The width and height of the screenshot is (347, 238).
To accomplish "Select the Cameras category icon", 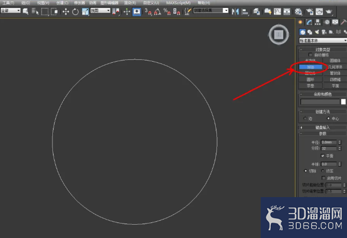I will click(324, 32).
